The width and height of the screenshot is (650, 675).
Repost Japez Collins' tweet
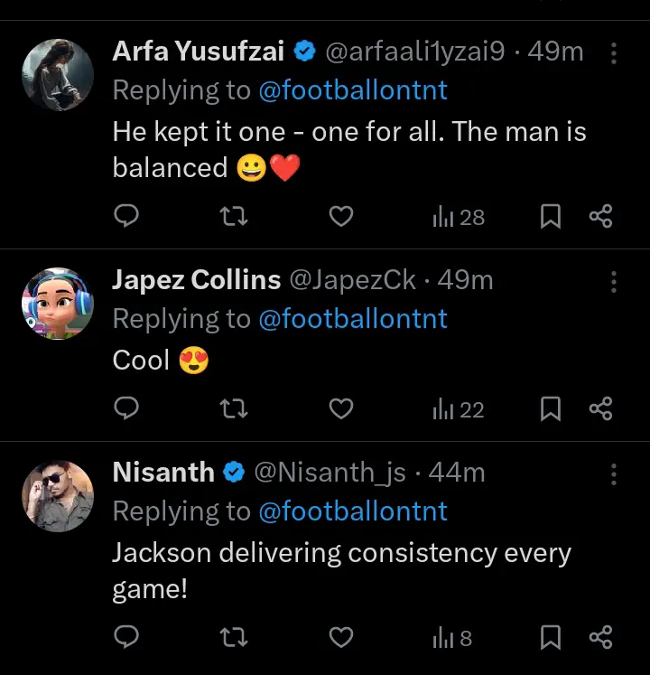coord(234,409)
